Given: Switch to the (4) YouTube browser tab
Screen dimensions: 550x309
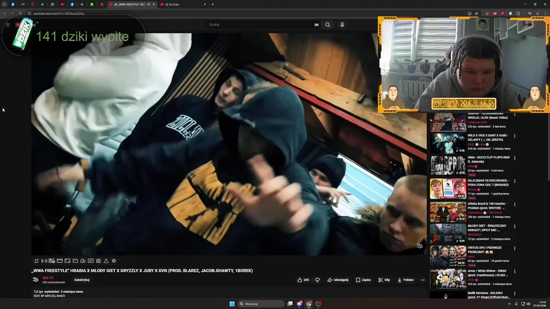Looking at the screenshot, I should [x=183, y=4].
